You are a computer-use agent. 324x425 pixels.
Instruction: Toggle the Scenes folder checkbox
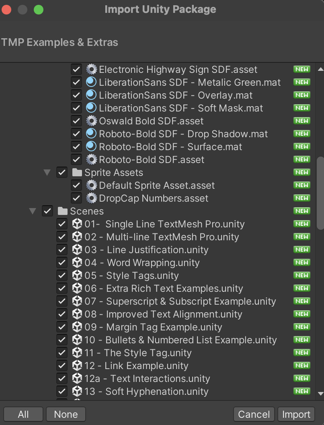coord(48,211)
